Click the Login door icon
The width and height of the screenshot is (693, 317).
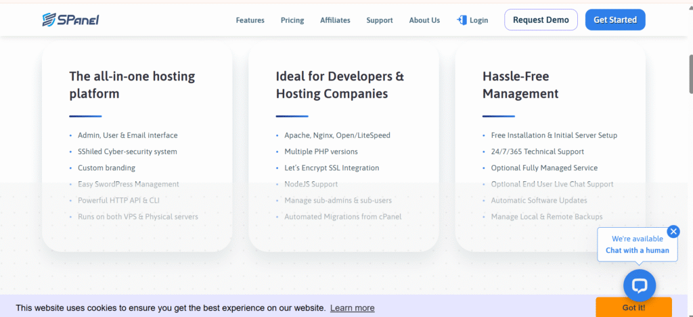click(x=462, y=20)
